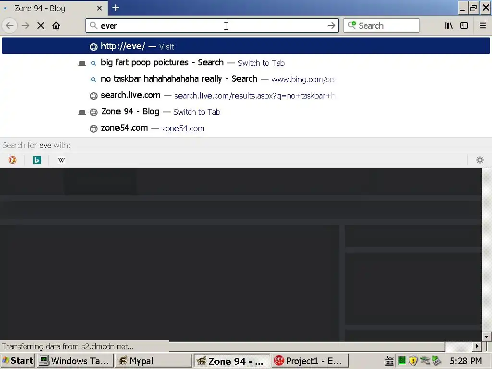Open the hamburger application menu
Image resolution: width=492 pixels, height=369 pixels.
(x=482, y=25)
